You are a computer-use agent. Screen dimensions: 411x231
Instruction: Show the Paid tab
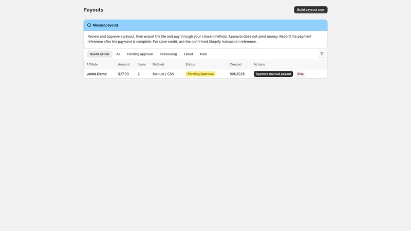(203, 54)
